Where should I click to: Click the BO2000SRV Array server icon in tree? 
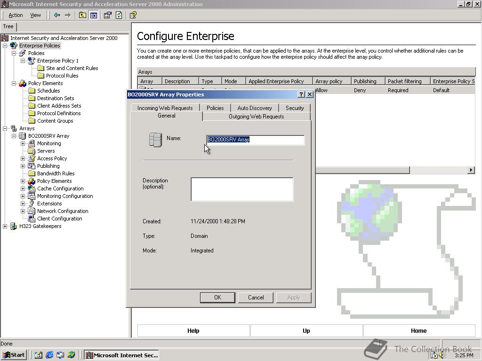[x=23, y=136]
